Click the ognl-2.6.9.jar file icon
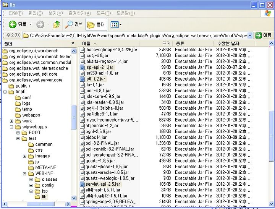Image resolution: width=275 pixels, height=209 pixels. [x=82, y=131]
